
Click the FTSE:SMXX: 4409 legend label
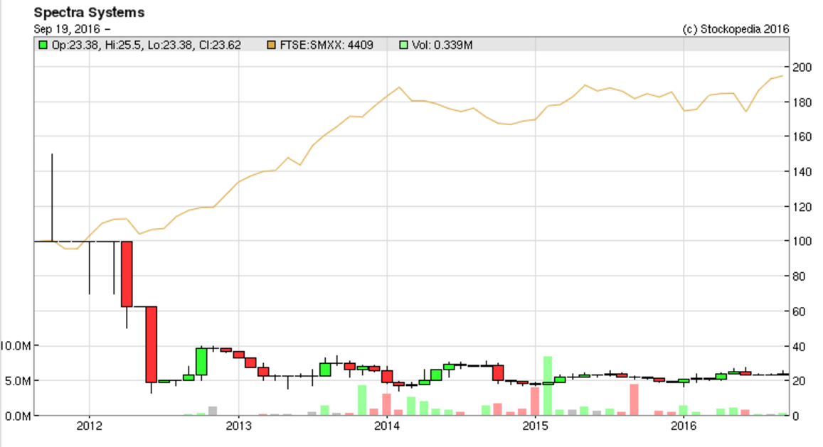click(x=326, y=45)
